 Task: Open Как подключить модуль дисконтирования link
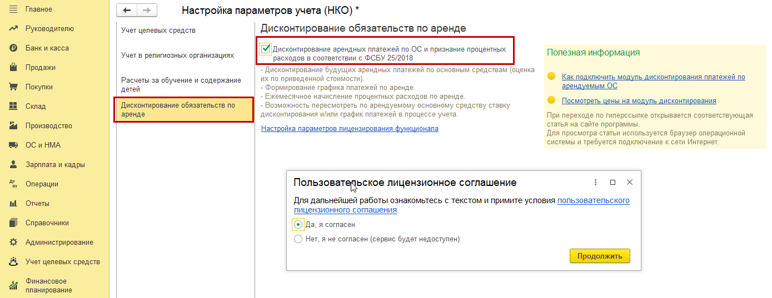(x=654, y=82)
